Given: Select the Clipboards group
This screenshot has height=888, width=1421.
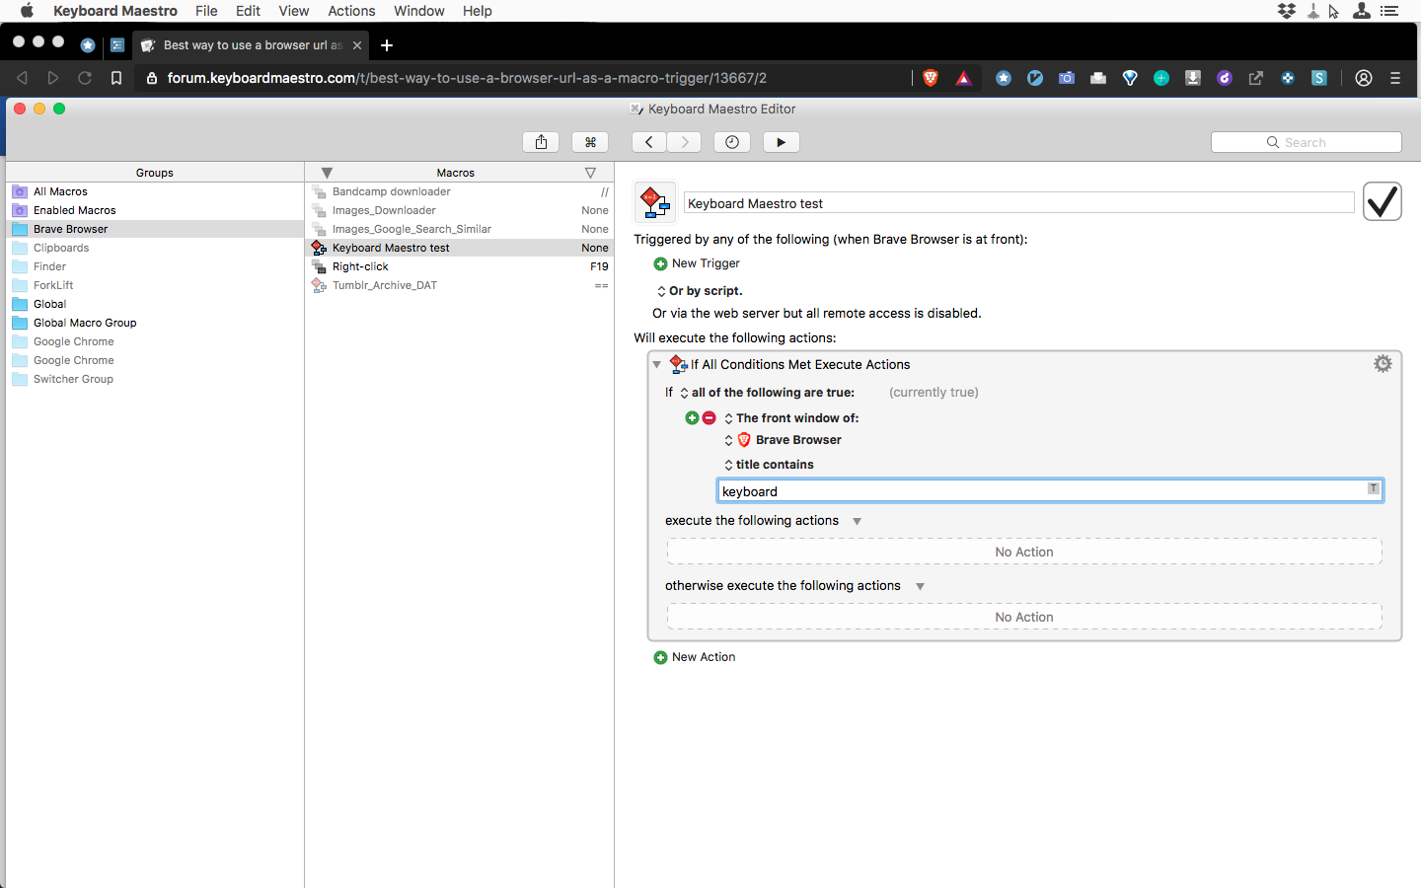Looking at the screenshot, I should (x=155, y=248).
